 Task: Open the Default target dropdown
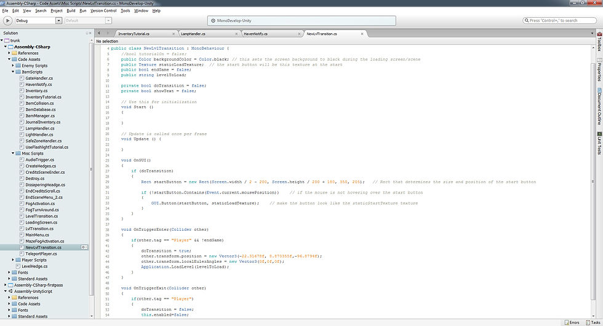coord(108,21)
